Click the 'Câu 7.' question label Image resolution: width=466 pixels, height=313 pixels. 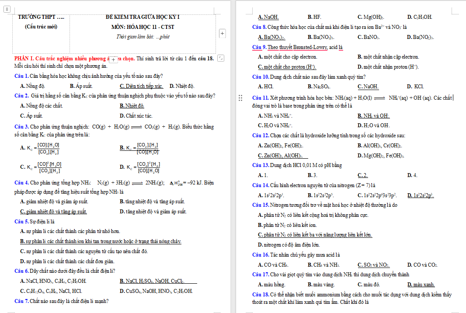[x=21, y=301]
